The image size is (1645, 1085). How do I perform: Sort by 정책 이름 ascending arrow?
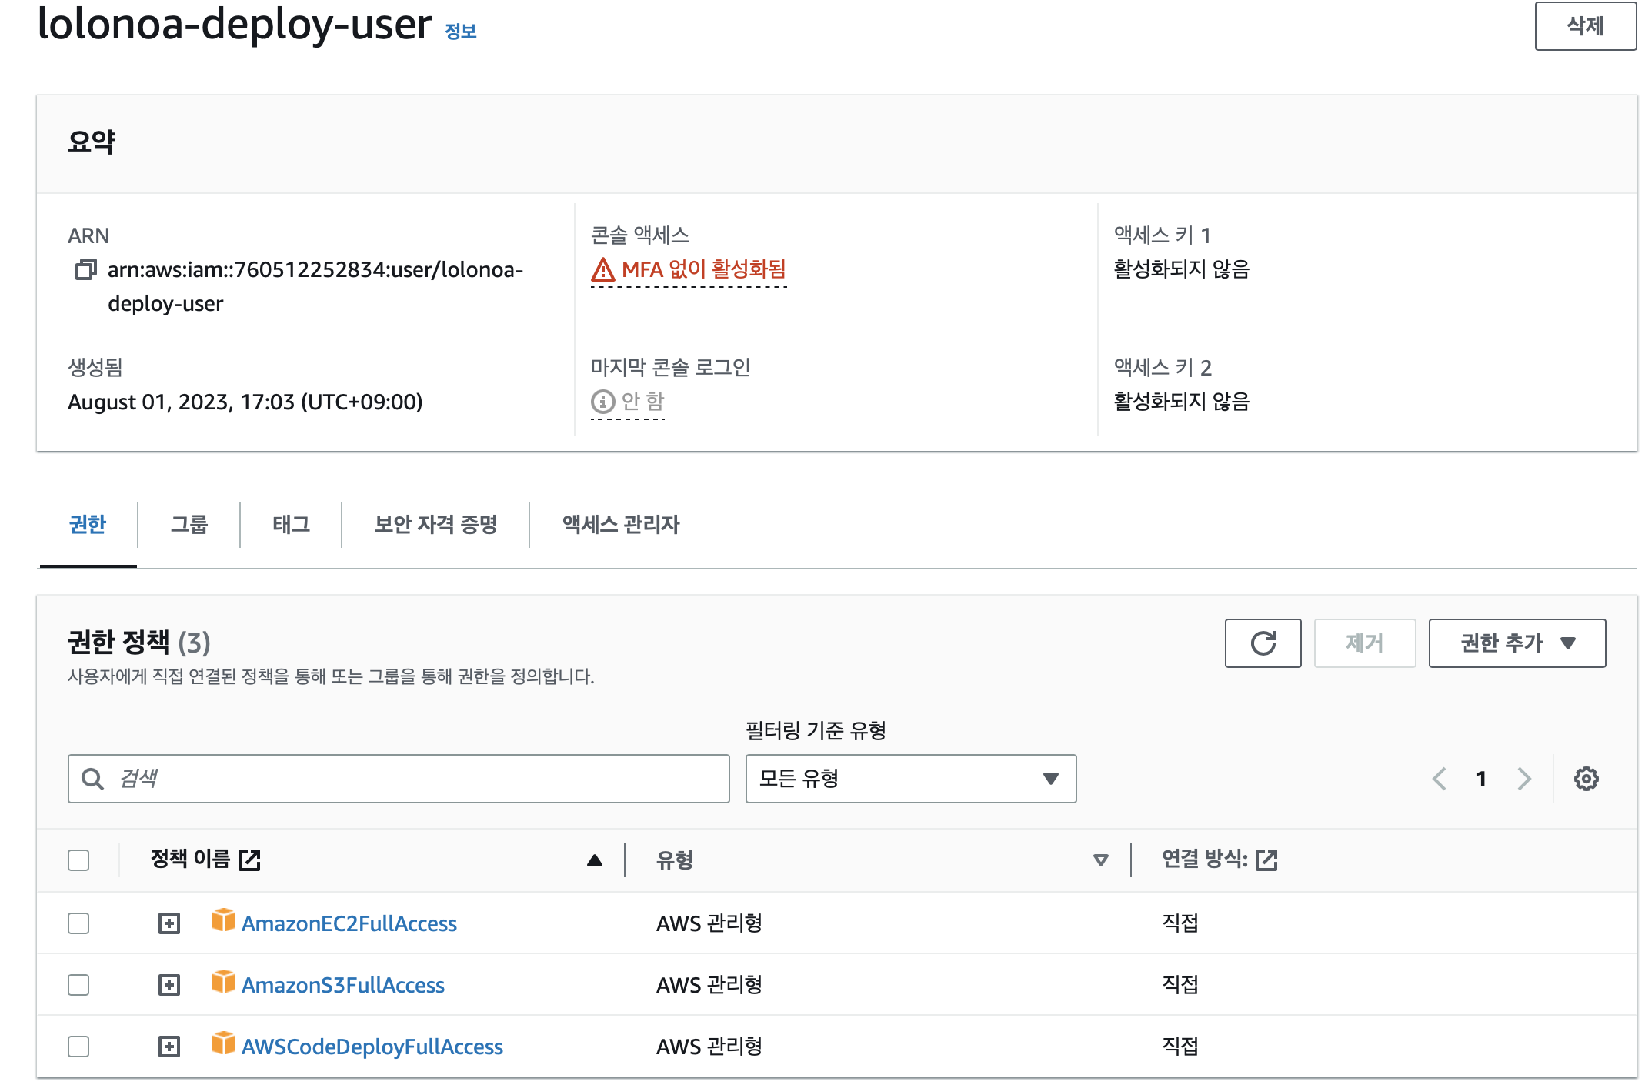594,860
